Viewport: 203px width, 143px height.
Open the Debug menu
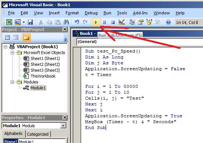[91, 13]
